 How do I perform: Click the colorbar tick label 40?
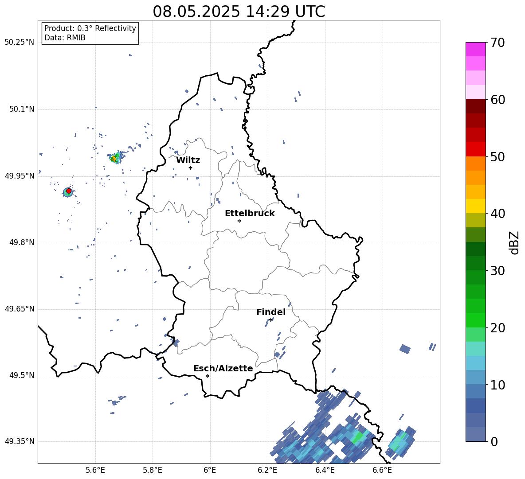[498, 214]
